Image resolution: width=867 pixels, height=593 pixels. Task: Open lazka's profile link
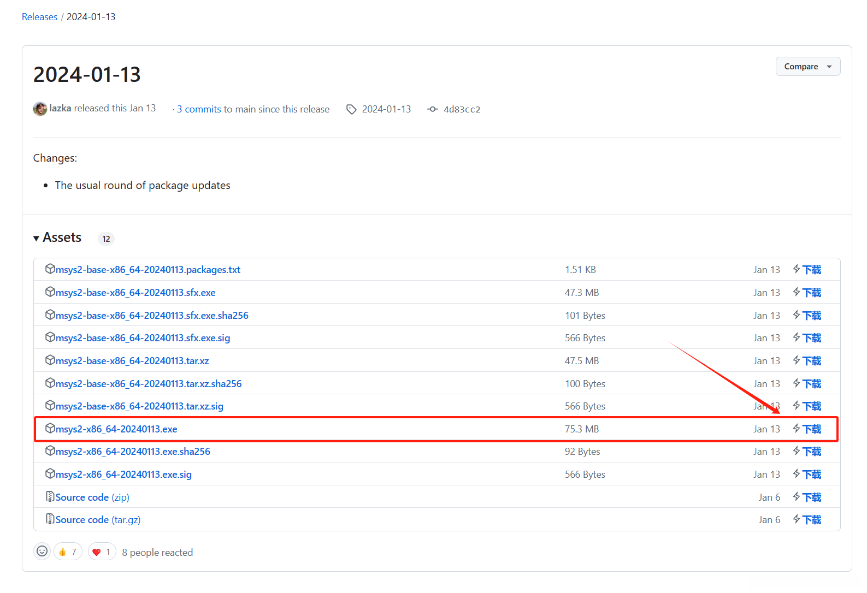point(60,108)
